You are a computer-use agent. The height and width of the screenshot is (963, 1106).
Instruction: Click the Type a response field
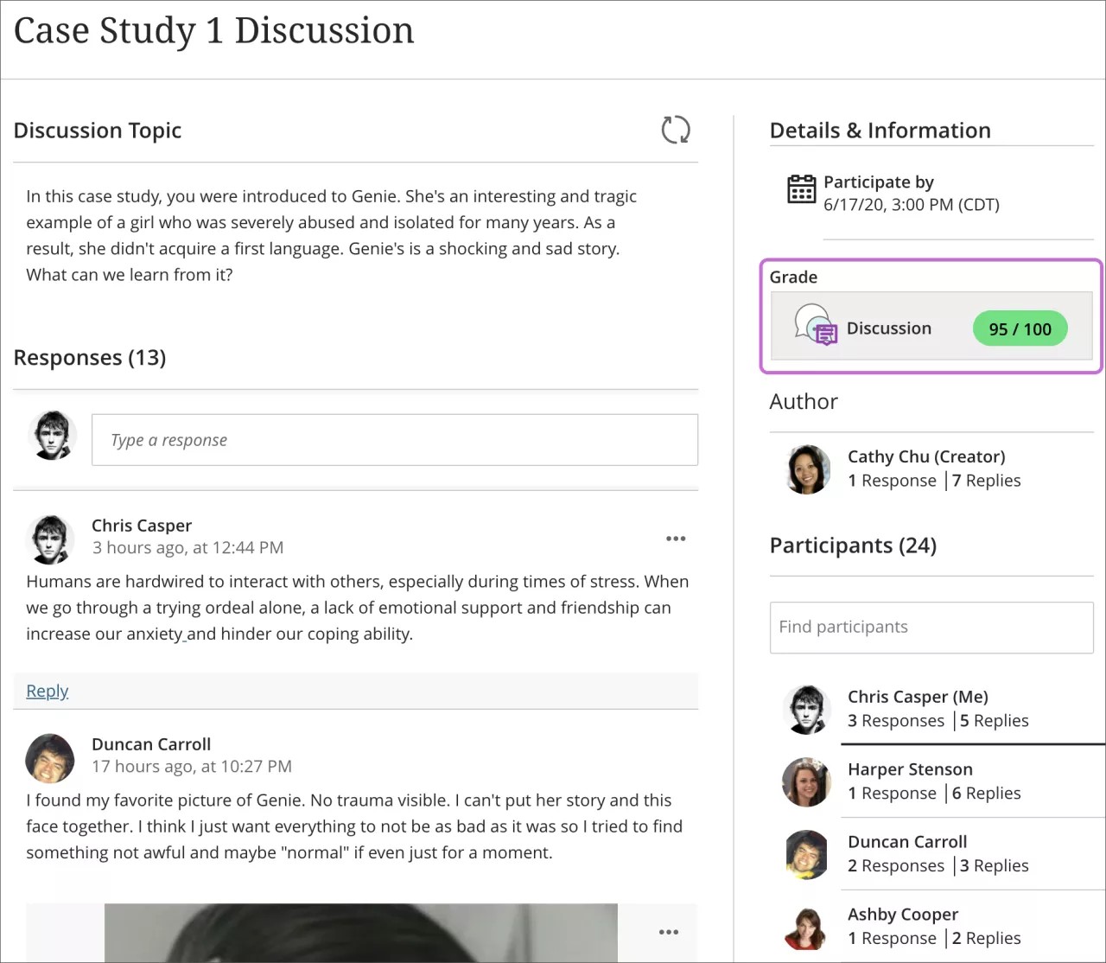tap(394, 440)
